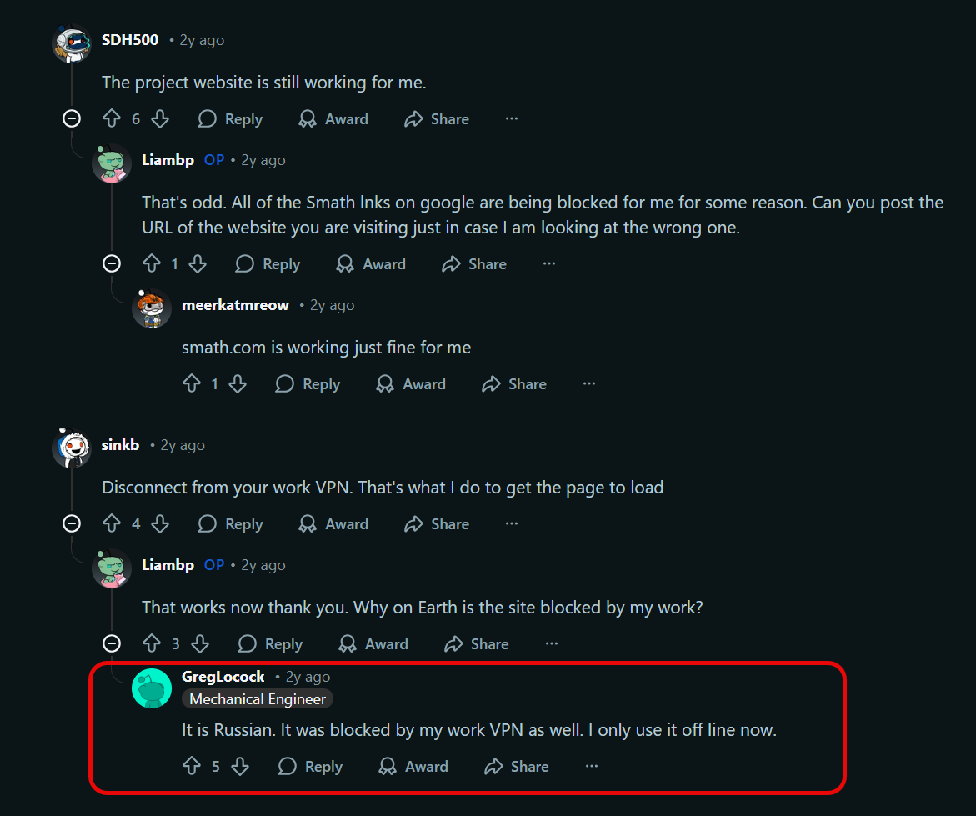This screenshot has width=976, height=816.
Task: Select the Award icon on meerkatmreow's comment
Action: (x=385, y=383)
